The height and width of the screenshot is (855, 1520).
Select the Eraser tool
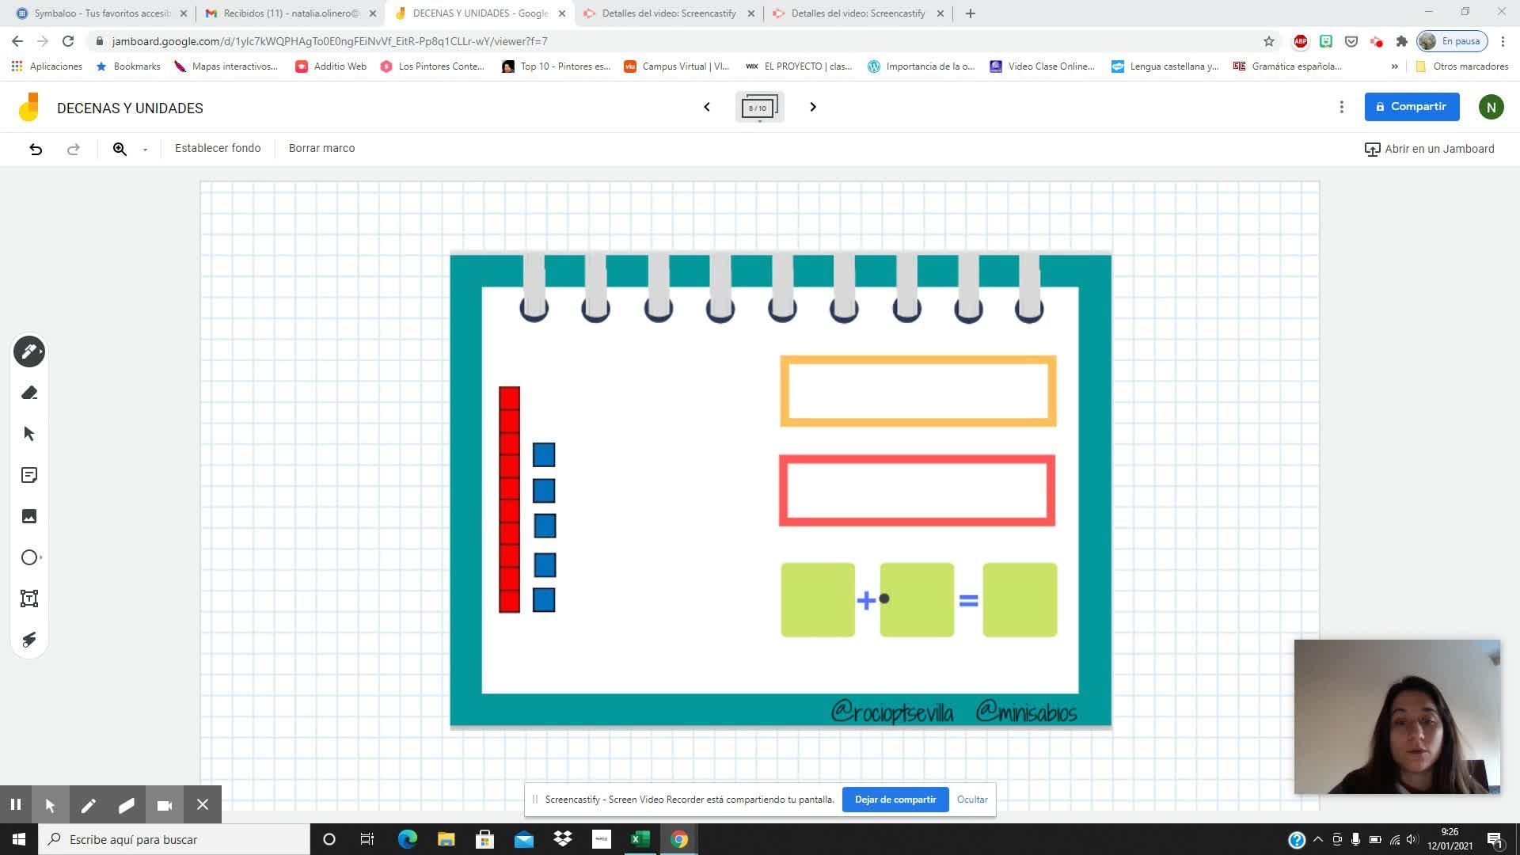point(29,393)
